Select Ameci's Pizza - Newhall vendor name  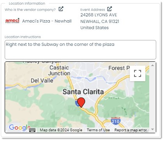(x=47, y=21)
